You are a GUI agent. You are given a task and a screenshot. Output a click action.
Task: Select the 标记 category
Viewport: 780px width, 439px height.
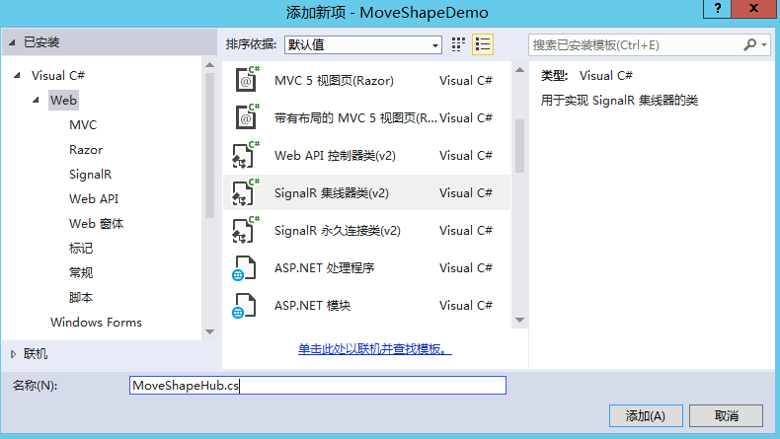81,248
